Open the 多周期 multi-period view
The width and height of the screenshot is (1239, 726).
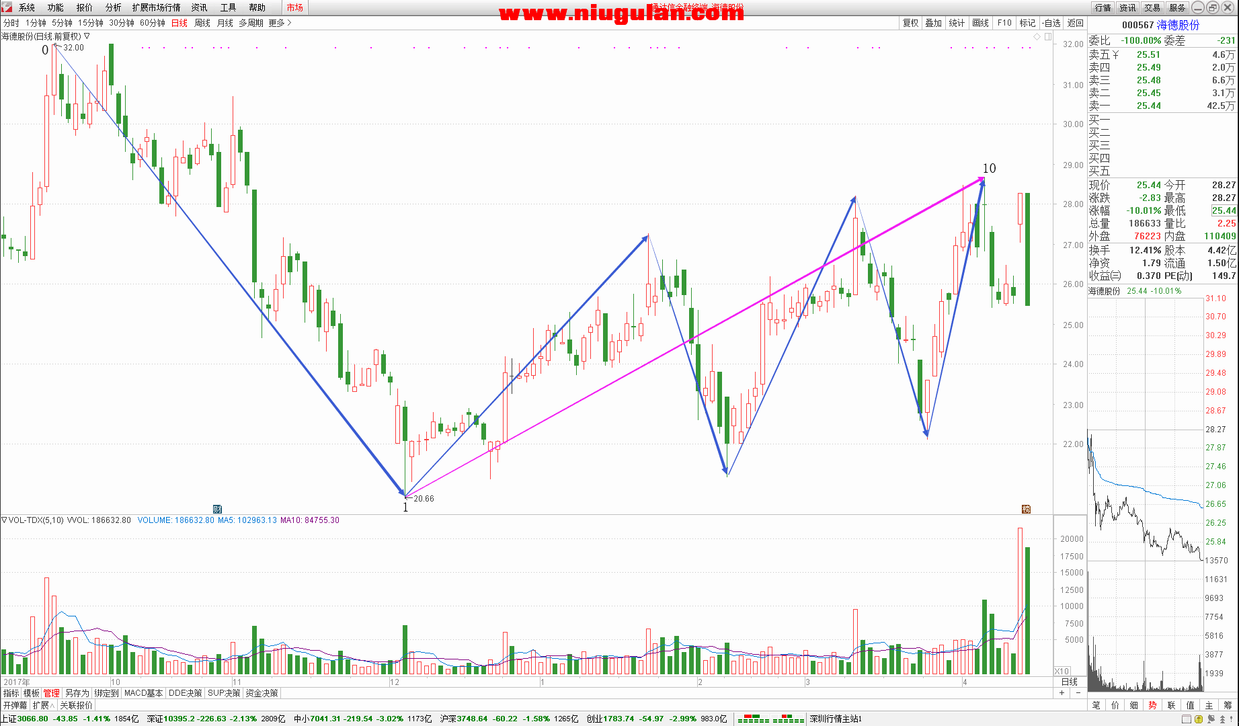(x=251, y=23)
